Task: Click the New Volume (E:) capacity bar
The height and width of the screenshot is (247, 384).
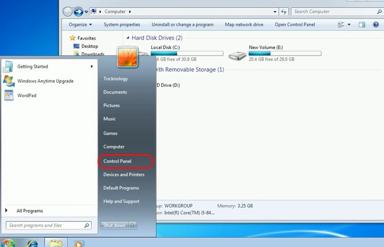Action: 285,53
